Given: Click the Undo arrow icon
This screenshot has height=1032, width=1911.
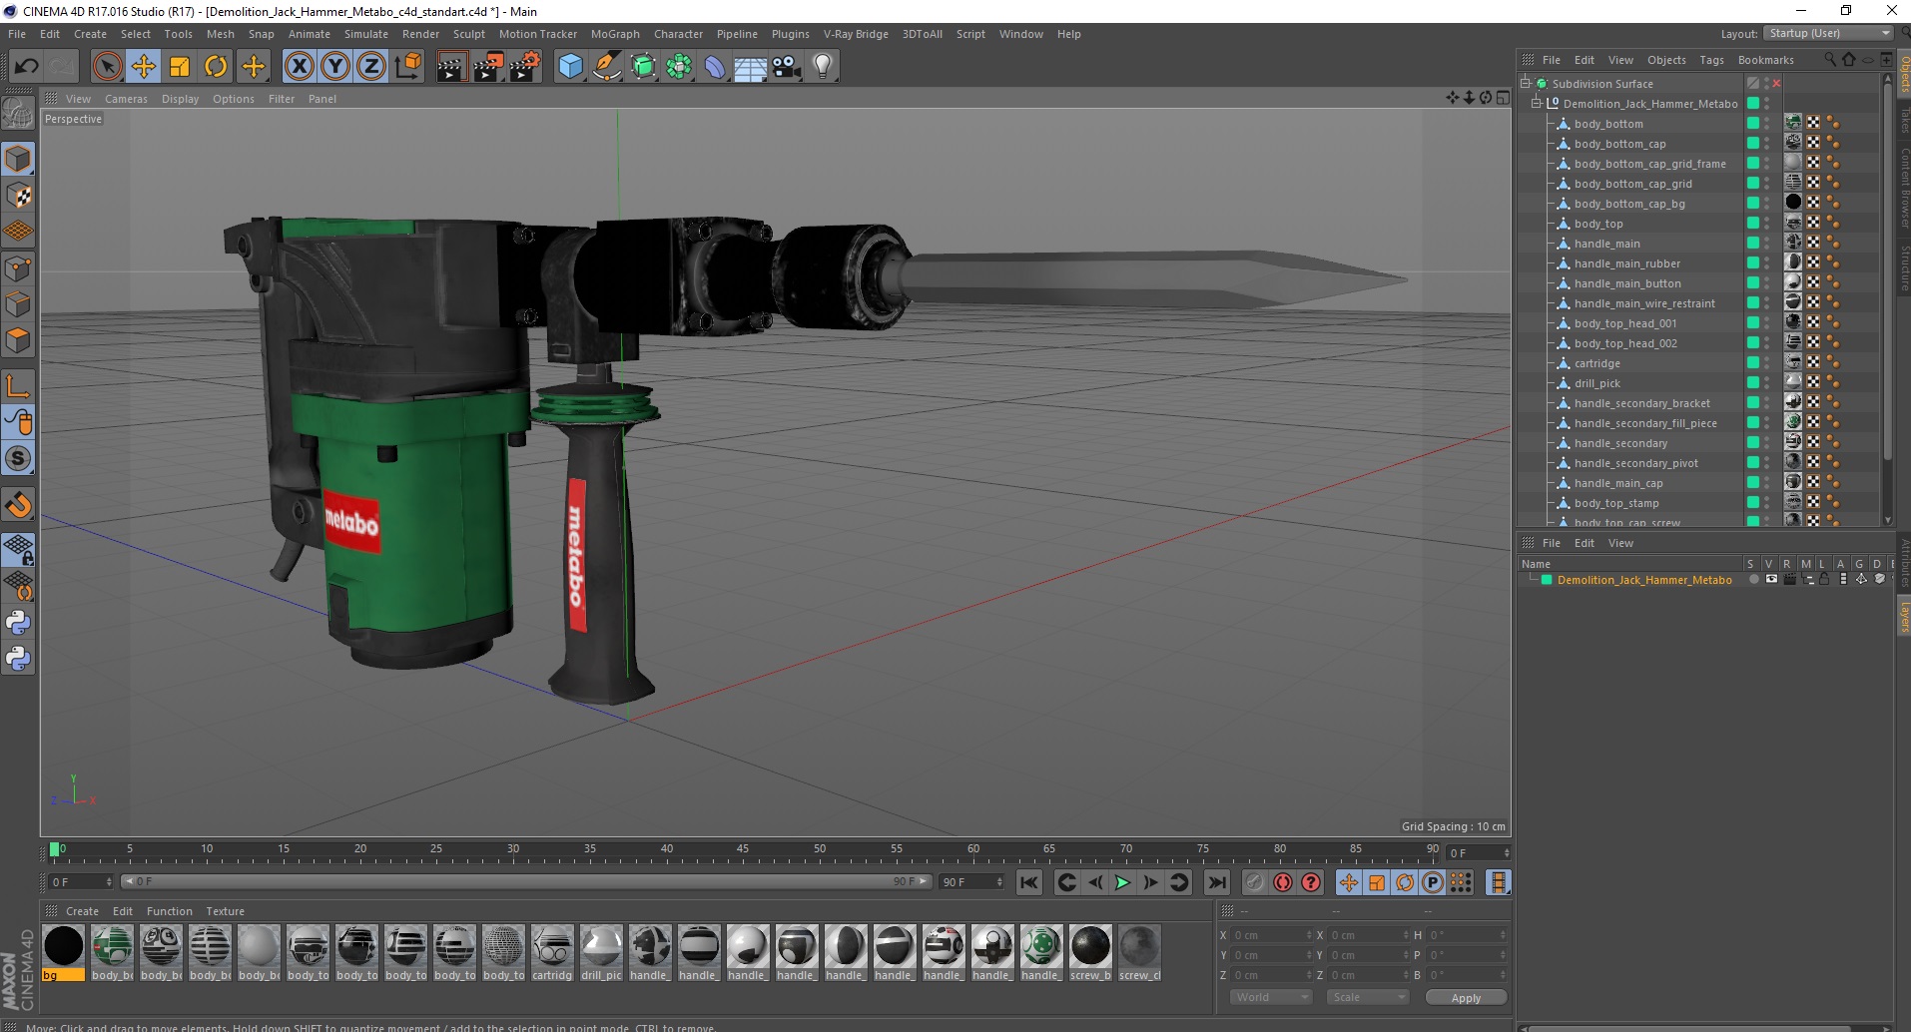Looking at the screenshot, I should (27, 67).
